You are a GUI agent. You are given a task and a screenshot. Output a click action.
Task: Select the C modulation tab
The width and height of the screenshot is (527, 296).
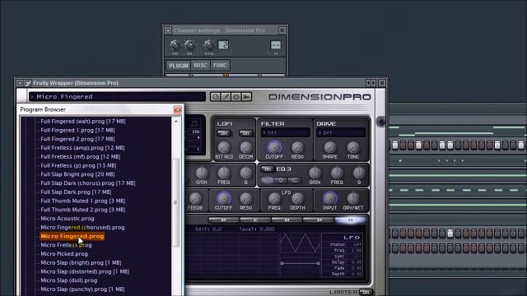point(255,220)
